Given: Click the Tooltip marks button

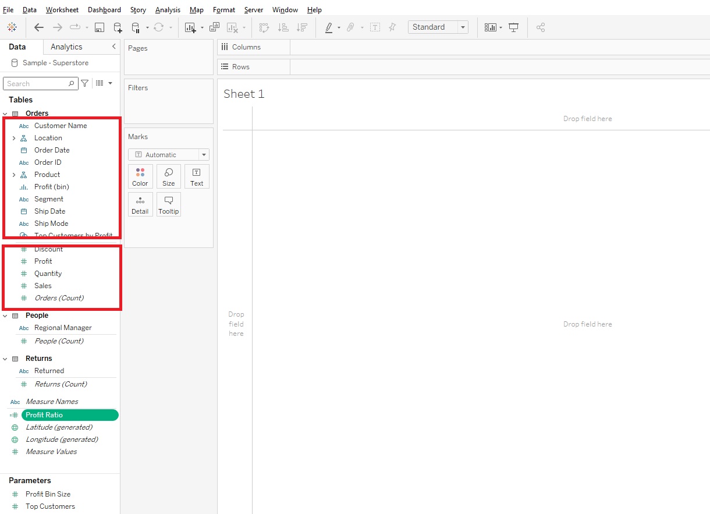Looking at the screenshot, I should coord(169,204).
